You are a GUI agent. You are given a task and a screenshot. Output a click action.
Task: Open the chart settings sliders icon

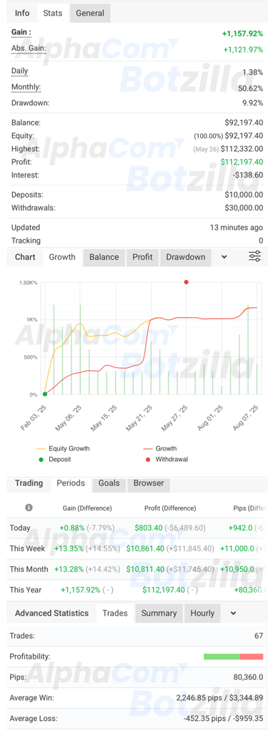coord(254,256)
